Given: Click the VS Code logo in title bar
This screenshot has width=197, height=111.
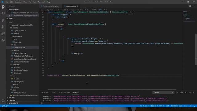Looking at the screenshot, I should click(x=2, y=2).
